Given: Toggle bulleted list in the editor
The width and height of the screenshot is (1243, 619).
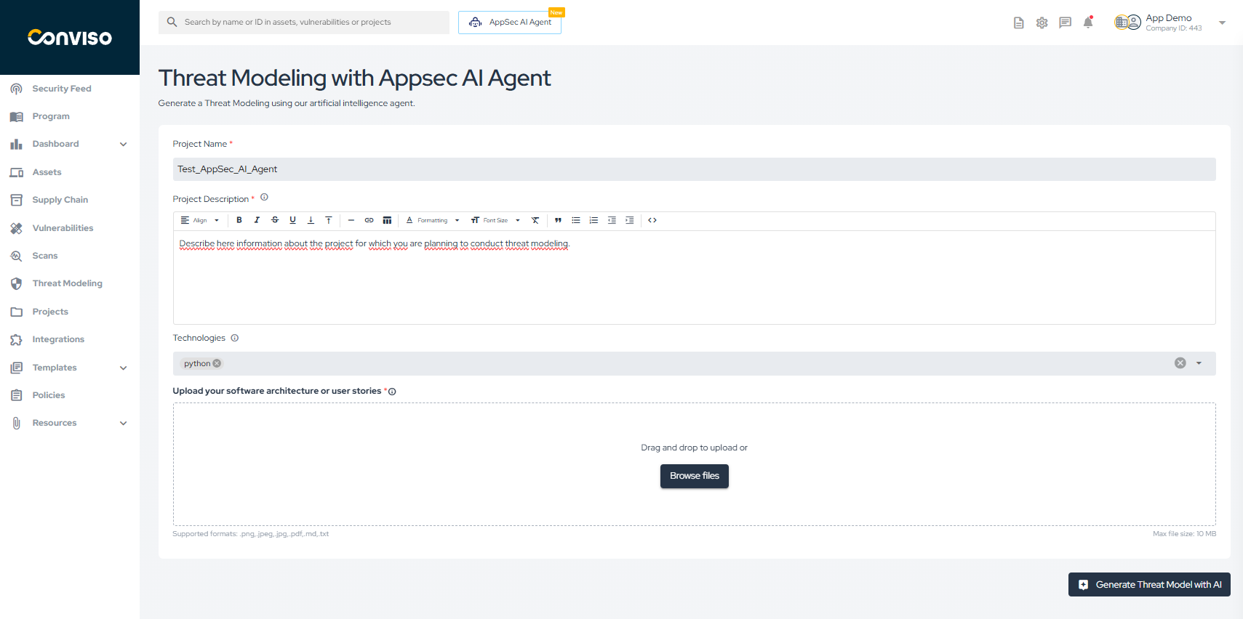Looking at the screenshot, I should tap(576, 220).
